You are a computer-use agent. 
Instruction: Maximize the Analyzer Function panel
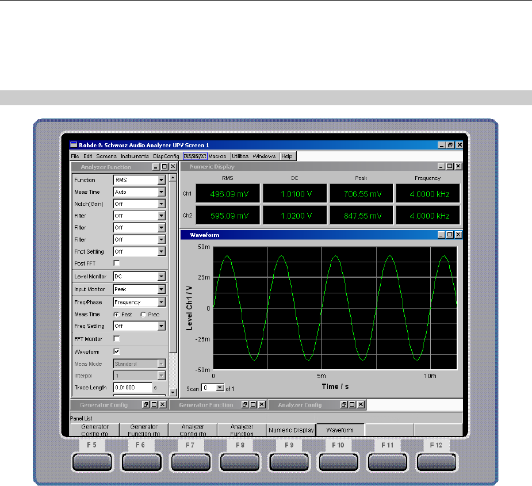click(164, 167)
